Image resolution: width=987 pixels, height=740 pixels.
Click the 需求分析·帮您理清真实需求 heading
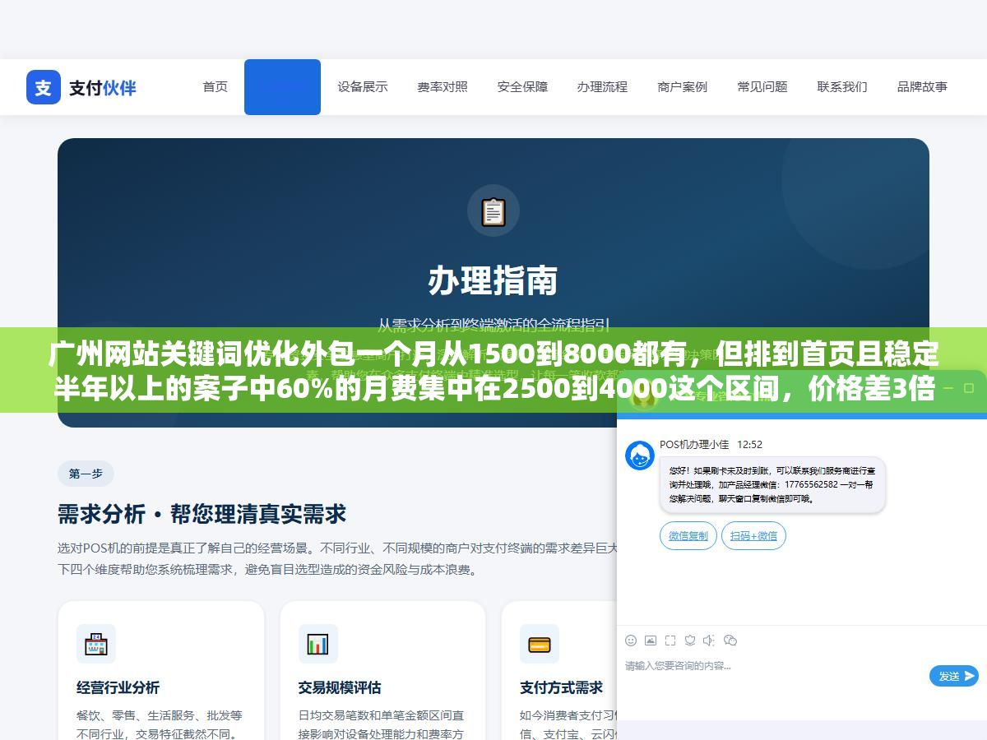pyautogui.click(x=202, y=514)
